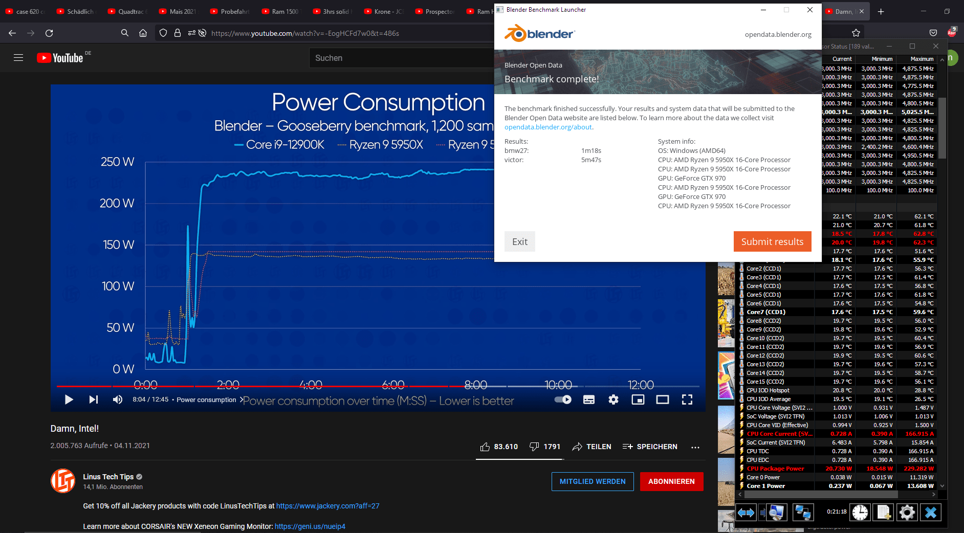Click the autoplay blocked icon in address bar

pyautogui.click(x=203, y=33)
